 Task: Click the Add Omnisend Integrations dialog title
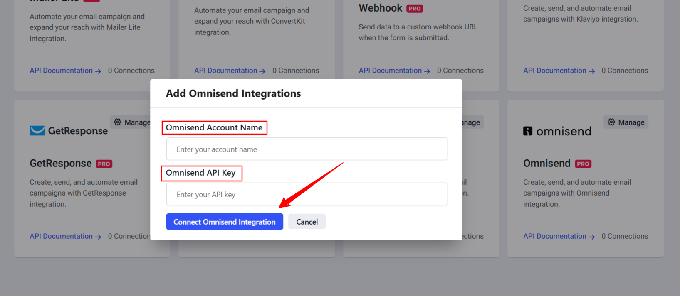click(x=233, y=93)
